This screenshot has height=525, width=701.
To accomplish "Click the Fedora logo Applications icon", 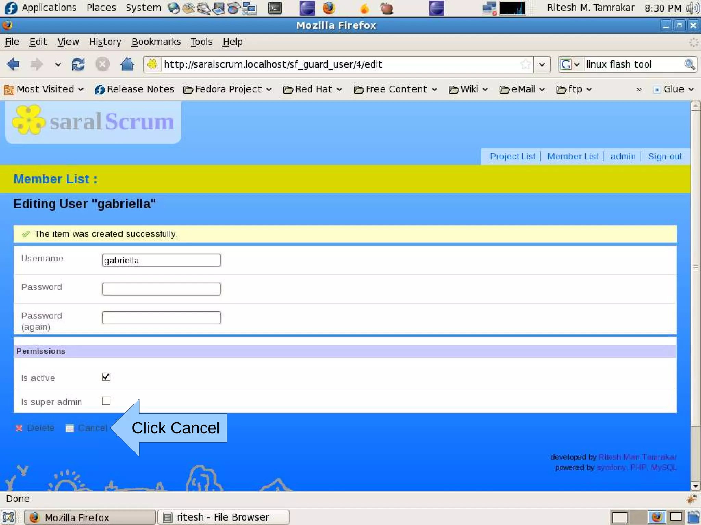I will click(x=11, y=8).
